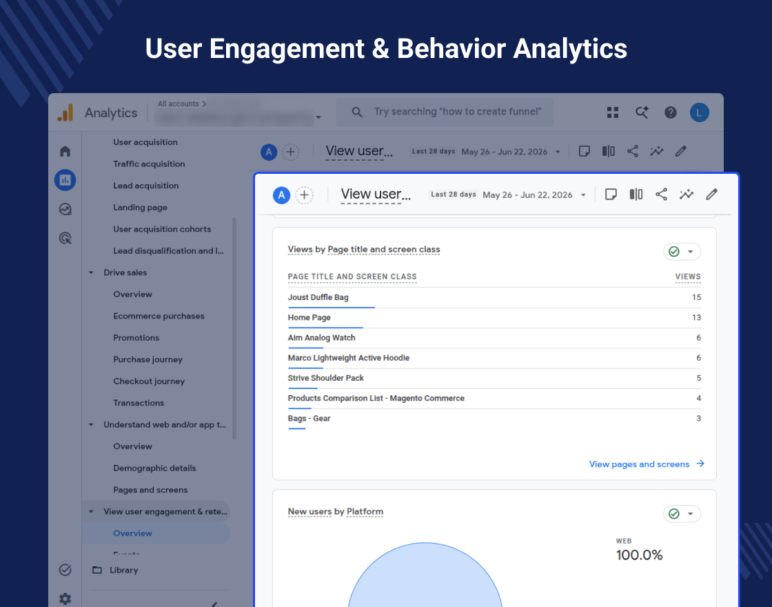Open User acquisition report
The height and width of the screenshot is (607, 772).
tap(145, 142)
